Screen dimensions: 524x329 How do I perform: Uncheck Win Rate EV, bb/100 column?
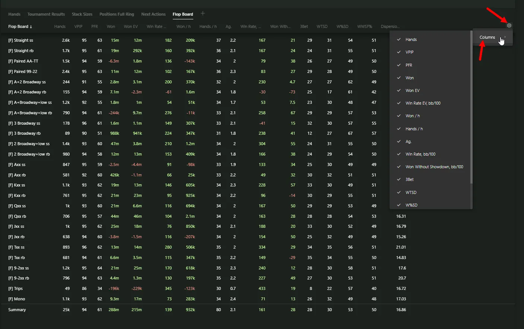(399, 103)
